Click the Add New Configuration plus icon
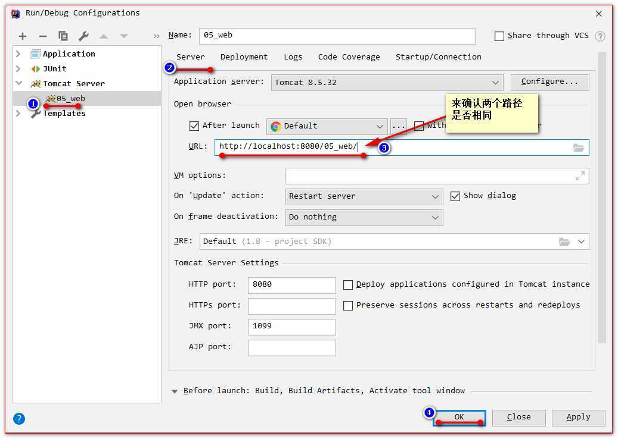Viewport: 618px width, 439px height. click(23, 36)
